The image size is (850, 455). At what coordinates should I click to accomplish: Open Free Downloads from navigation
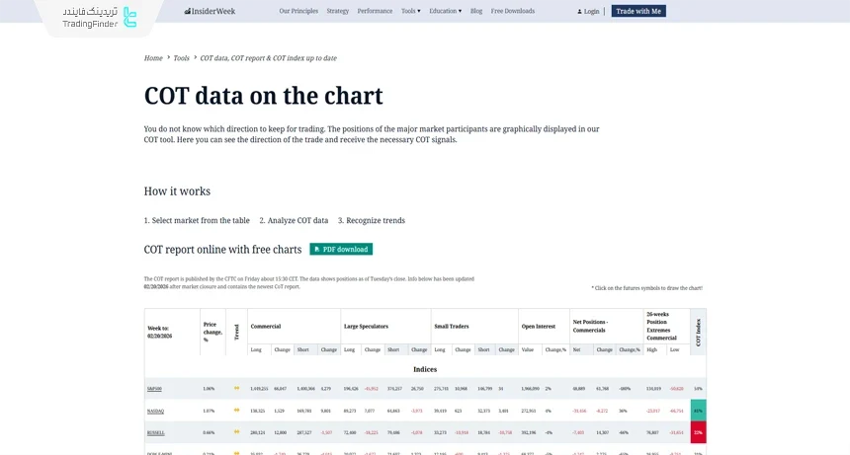point(513,11)
